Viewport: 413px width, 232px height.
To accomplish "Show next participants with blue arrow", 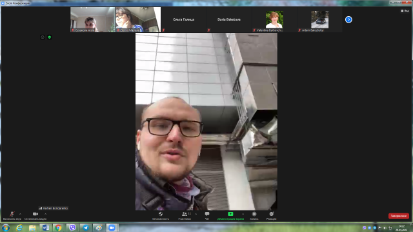I will [x=348, y=19].
